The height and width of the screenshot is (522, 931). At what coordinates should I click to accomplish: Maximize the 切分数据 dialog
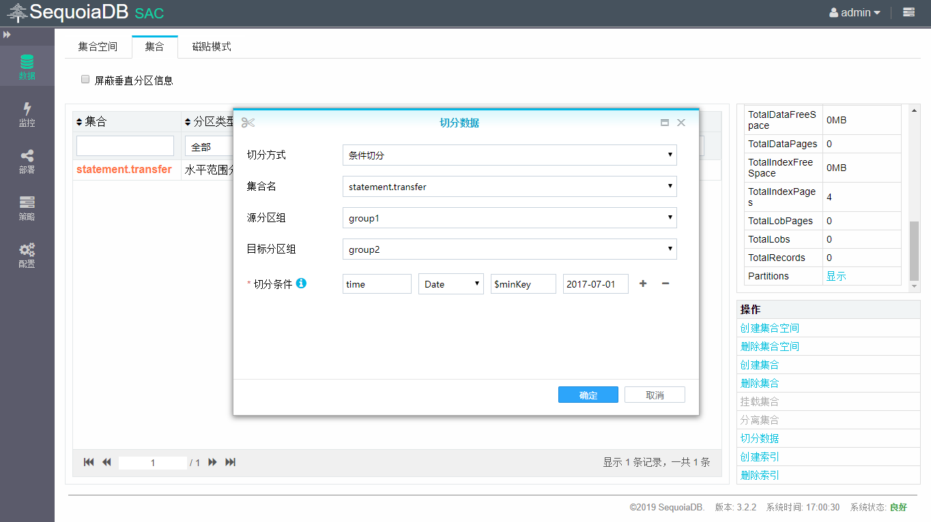pos(665,123)
